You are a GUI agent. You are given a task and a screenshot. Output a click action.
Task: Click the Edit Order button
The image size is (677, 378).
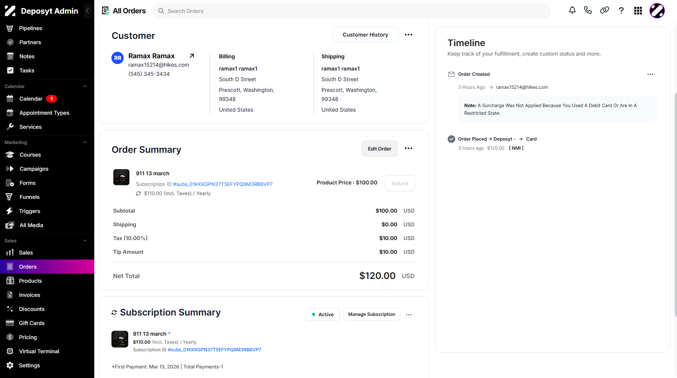[379, 149]
